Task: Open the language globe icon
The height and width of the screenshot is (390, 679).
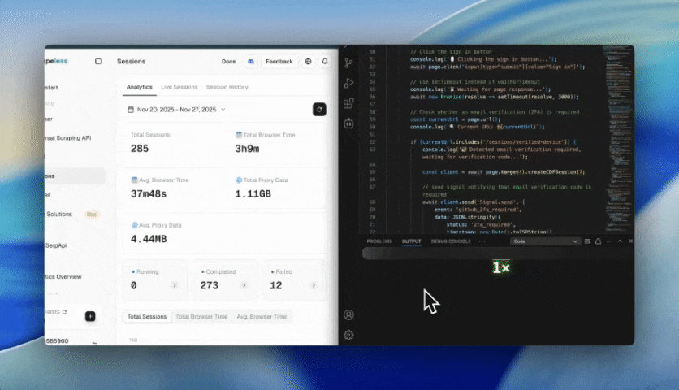Action: click(309, 62)
